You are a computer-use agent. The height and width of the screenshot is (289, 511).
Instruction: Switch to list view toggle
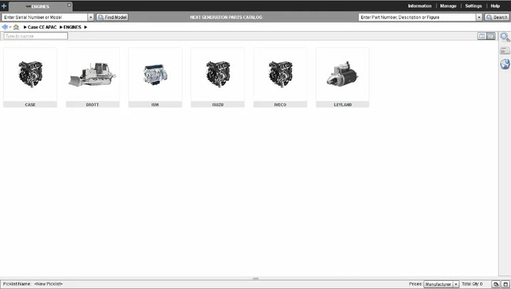pos(482,36)
